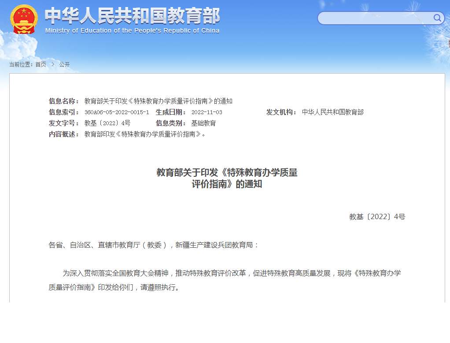
Task: Click the 内容概述 summary text
Action: click(x=145, y=134)
